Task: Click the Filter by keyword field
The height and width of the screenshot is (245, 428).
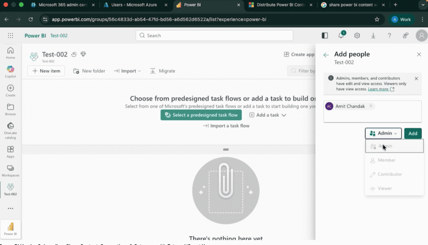Action: (302, 71)
